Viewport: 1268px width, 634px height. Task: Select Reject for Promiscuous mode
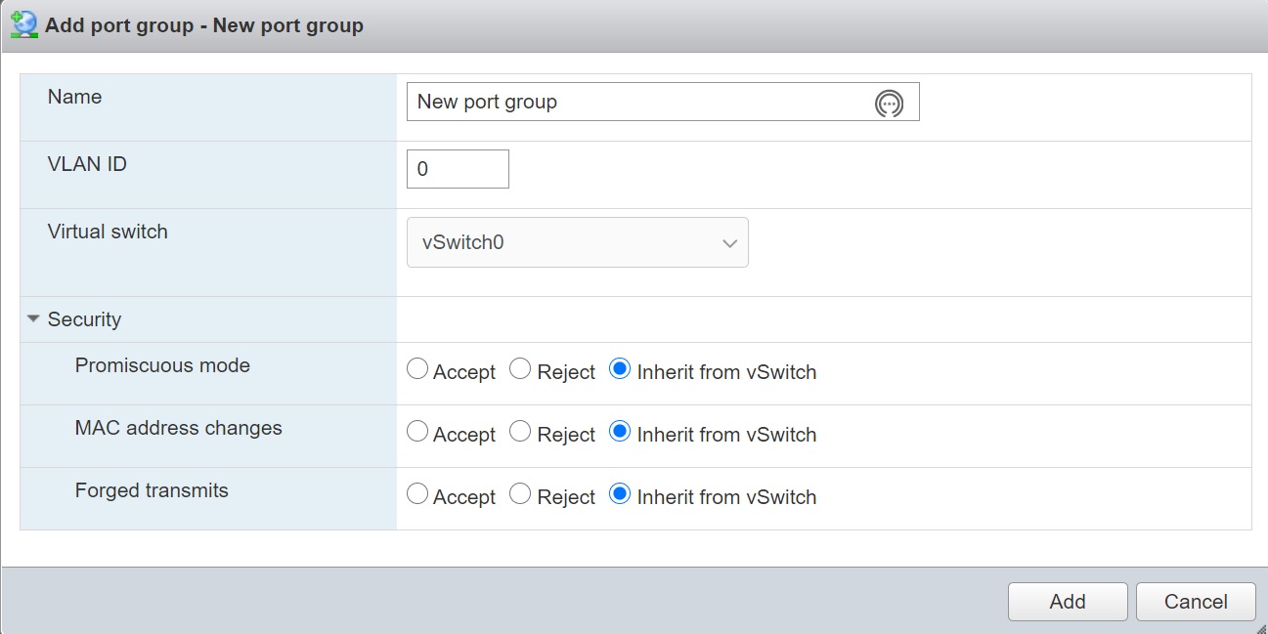521,369
